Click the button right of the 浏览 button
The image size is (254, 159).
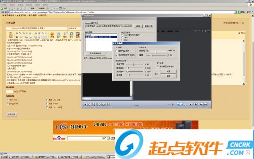tap(149, 26)
